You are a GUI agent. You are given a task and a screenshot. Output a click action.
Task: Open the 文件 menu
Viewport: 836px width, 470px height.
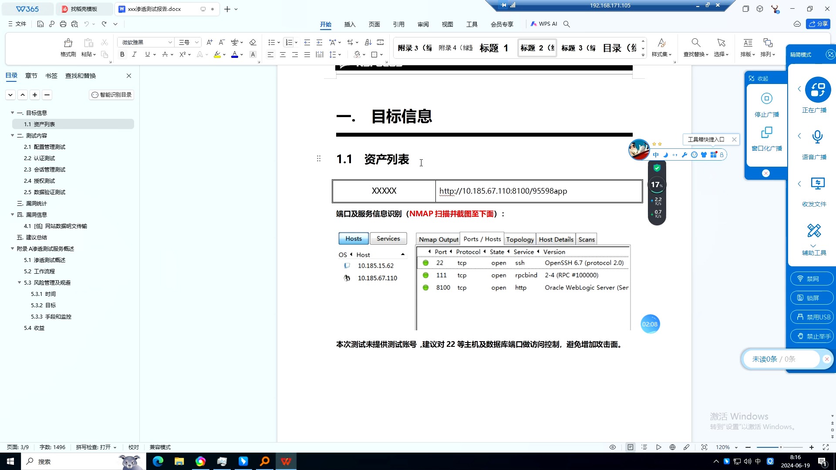coord(17,24)
